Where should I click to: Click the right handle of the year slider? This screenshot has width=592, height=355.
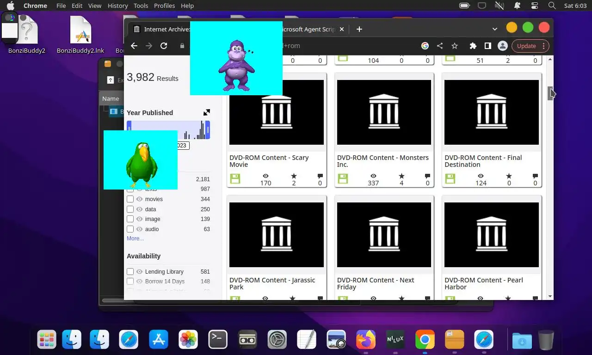pyautogui.click(x=208, y=130)
